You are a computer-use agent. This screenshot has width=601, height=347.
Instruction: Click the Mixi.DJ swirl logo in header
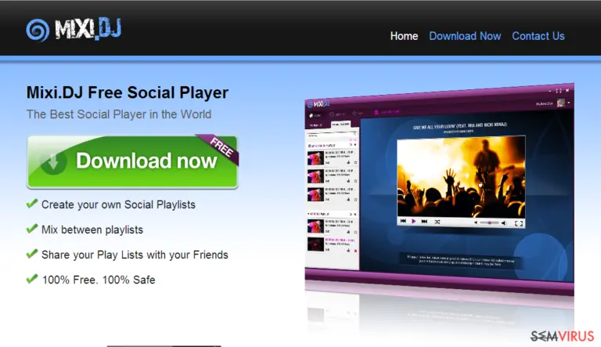click(x=38, y=31)
